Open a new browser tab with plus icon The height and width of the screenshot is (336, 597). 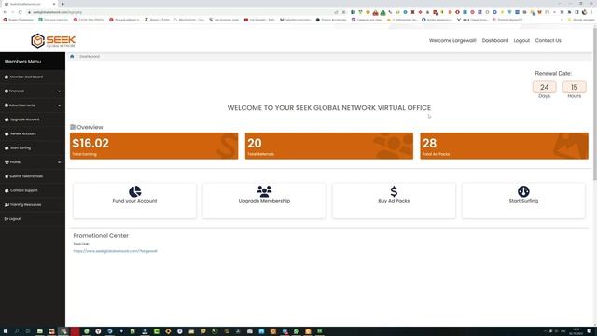point(62,4)
